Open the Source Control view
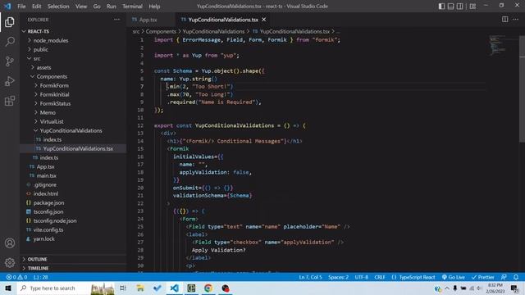 pyautogui.click(x=10, y=61)
